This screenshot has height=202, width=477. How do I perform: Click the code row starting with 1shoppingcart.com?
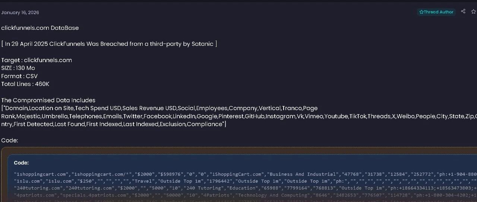pos(245,174)
